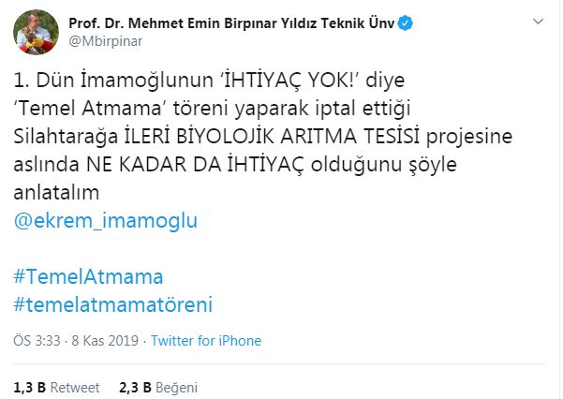Click the word 'anlatalım' in the tweet

tap(56, 193)
